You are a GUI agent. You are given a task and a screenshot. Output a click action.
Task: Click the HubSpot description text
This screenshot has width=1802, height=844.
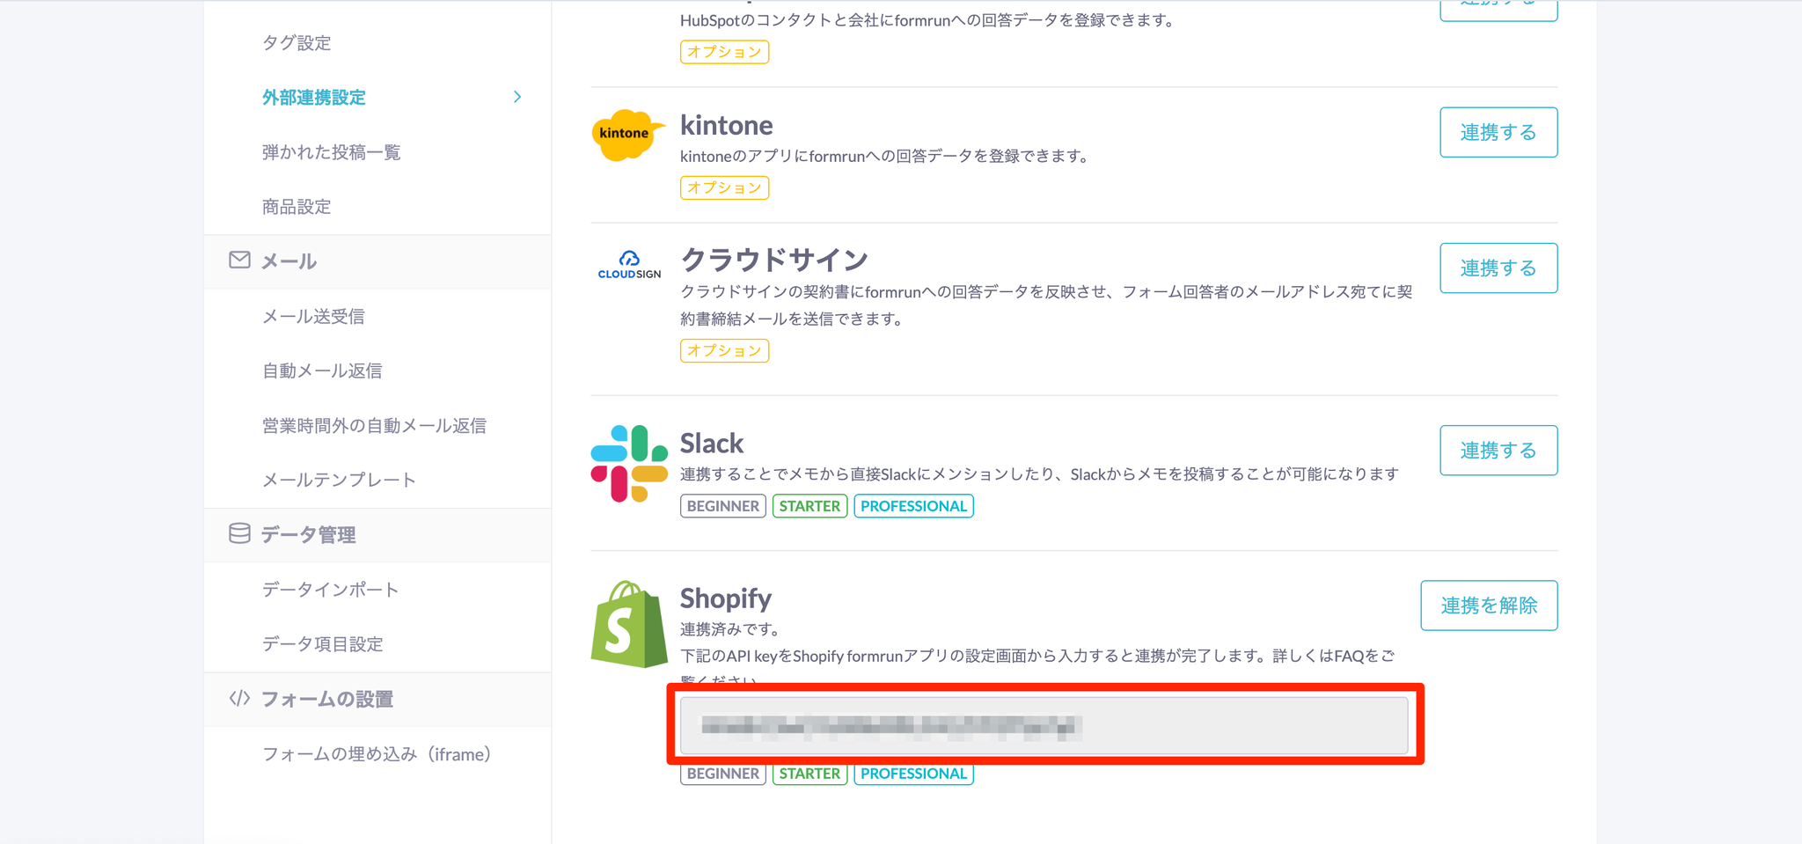pyautogui.click(x=929, y=20)
